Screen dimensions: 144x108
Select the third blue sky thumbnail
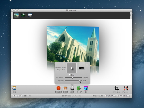pyautogui.click(x=30, y=15)
